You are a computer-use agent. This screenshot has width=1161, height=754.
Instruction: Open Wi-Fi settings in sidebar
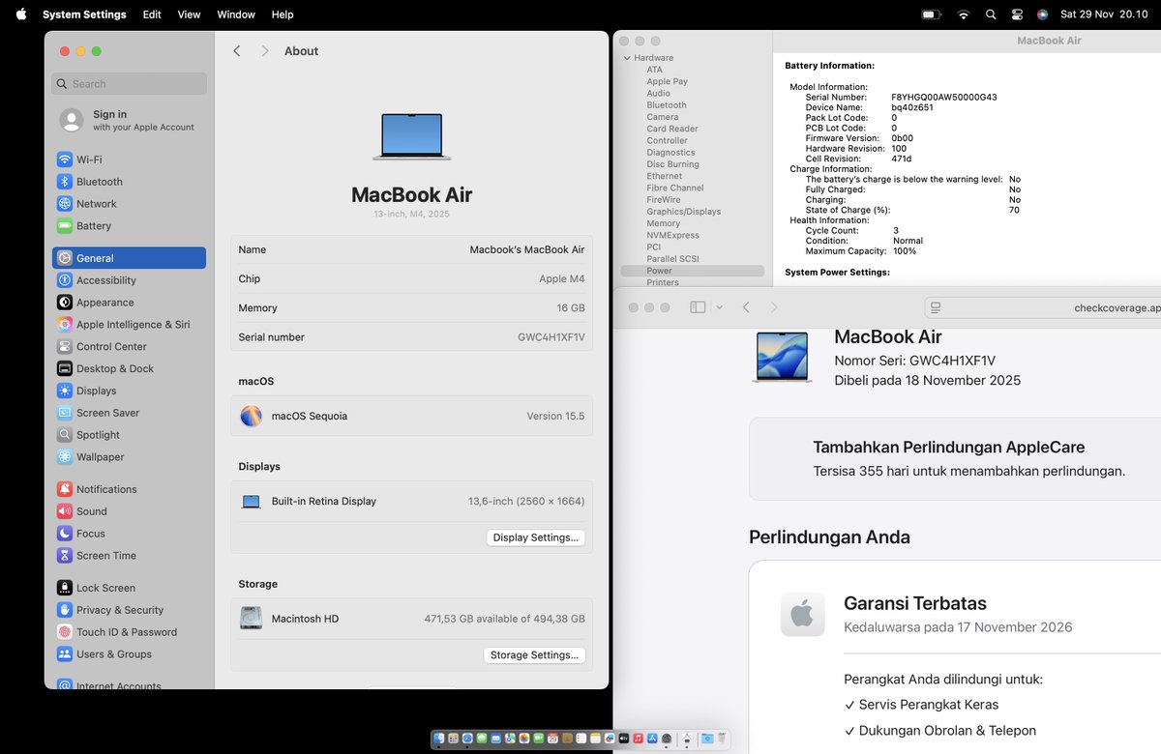click(129, 159)
